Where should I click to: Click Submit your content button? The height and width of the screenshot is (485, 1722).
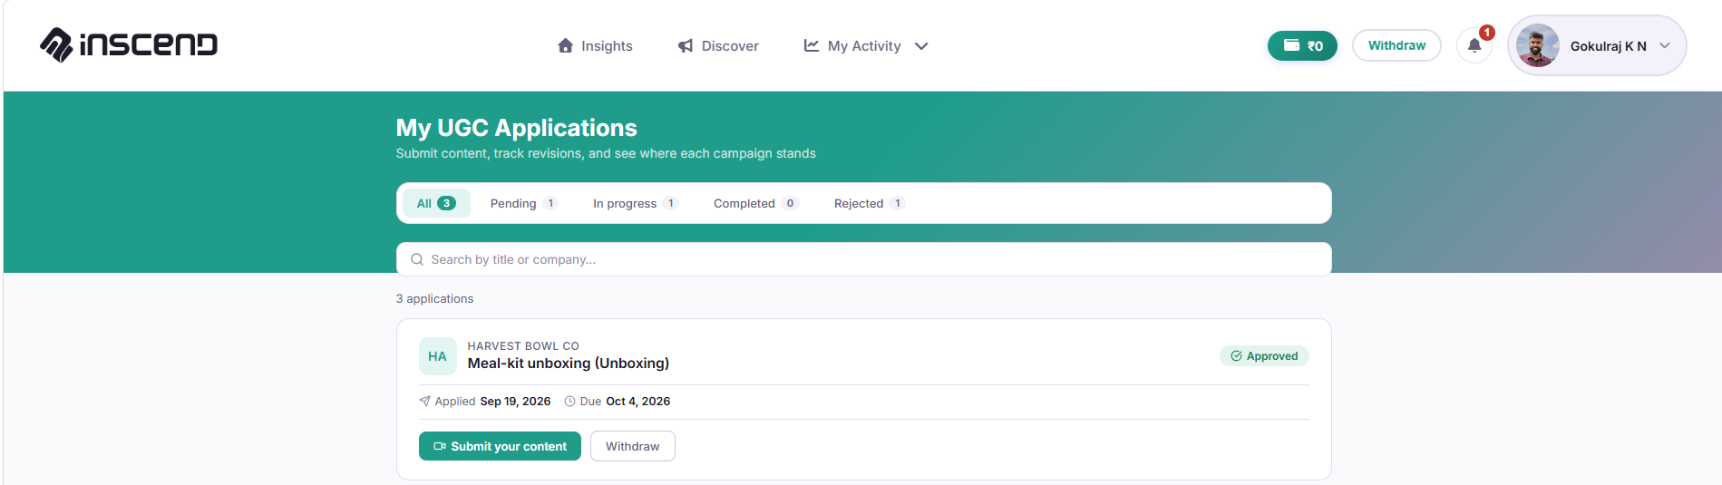click(500, 446)
